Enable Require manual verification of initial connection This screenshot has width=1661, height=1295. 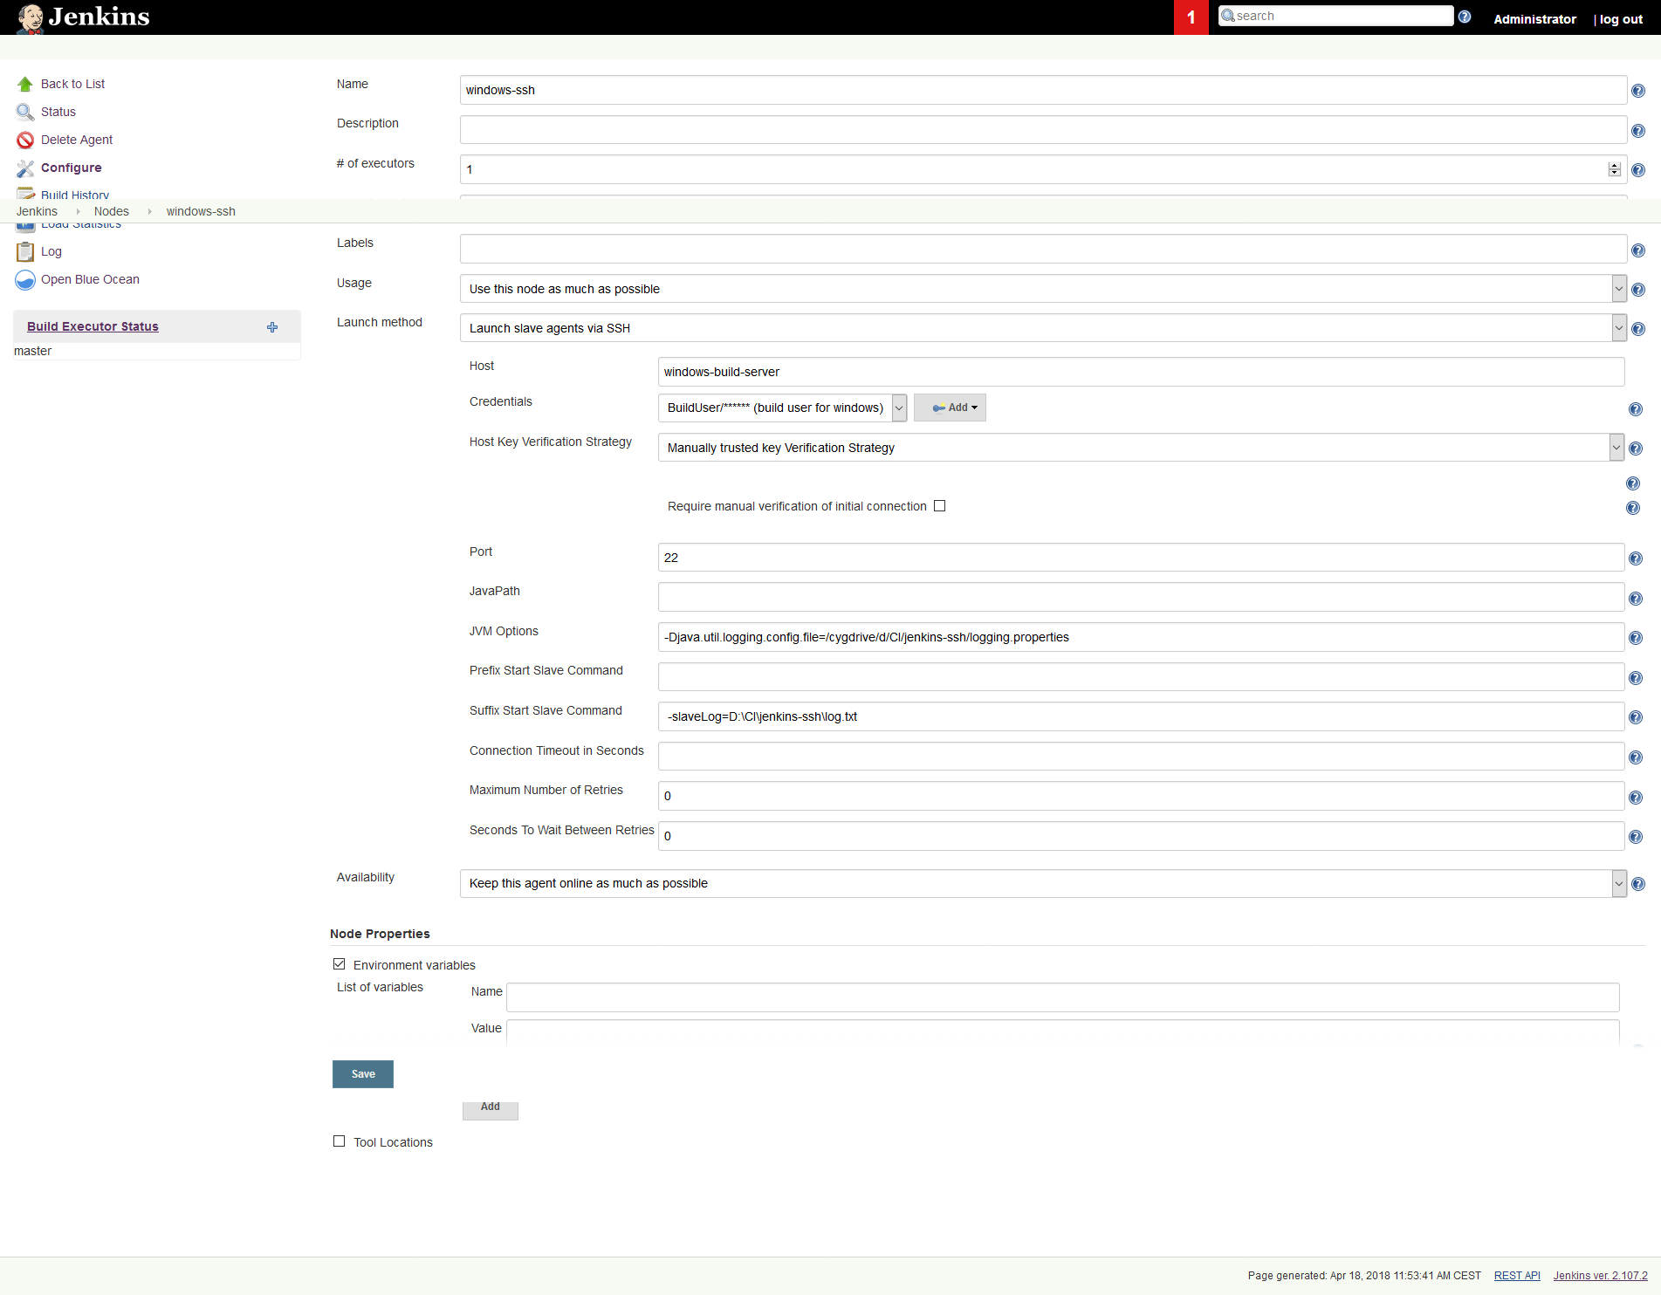[x=940, y=506]
